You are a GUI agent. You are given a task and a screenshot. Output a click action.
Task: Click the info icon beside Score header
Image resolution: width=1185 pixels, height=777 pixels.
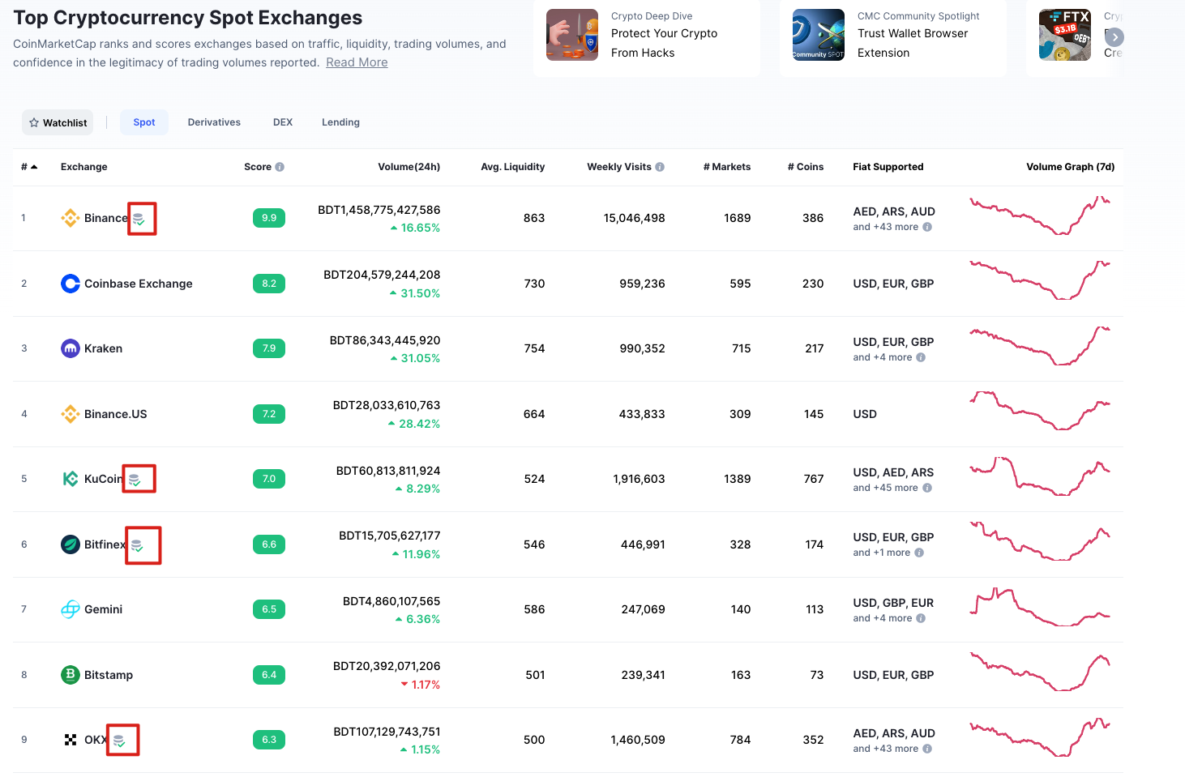280,167
